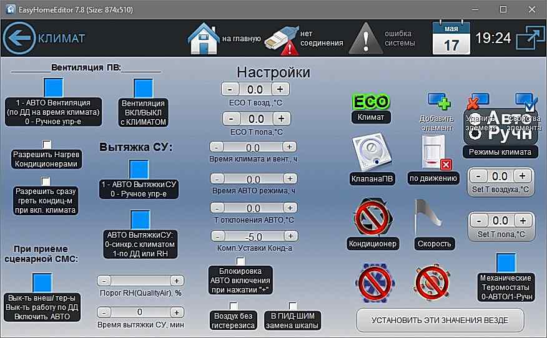This screenshot has height=338, width=547.
Task: Click the Режимы климата label button
Action: [x=500, y=152]
